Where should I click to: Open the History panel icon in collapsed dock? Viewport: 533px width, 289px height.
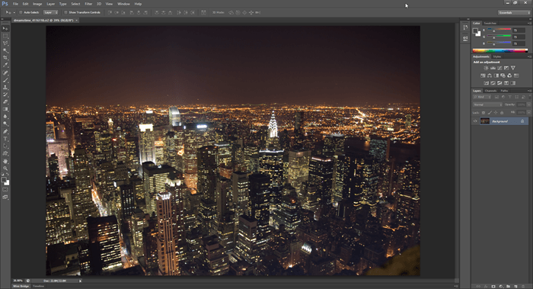click(x=465, y=27)
